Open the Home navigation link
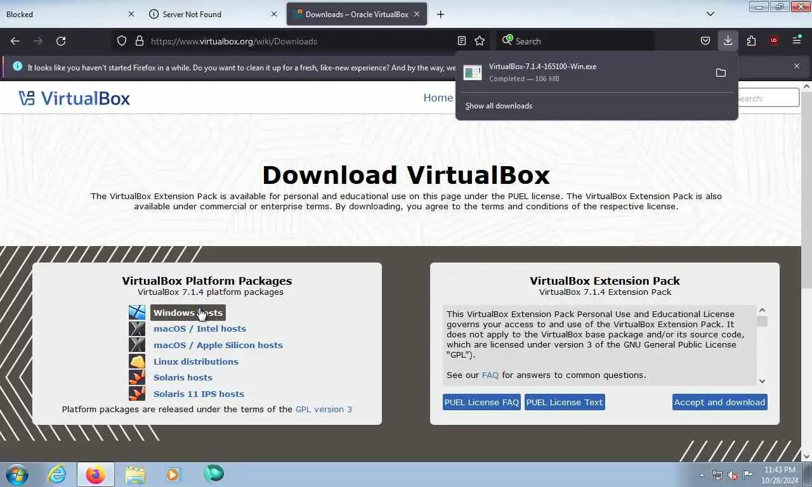This screenshot has width=812, height=487. [438, 98]
